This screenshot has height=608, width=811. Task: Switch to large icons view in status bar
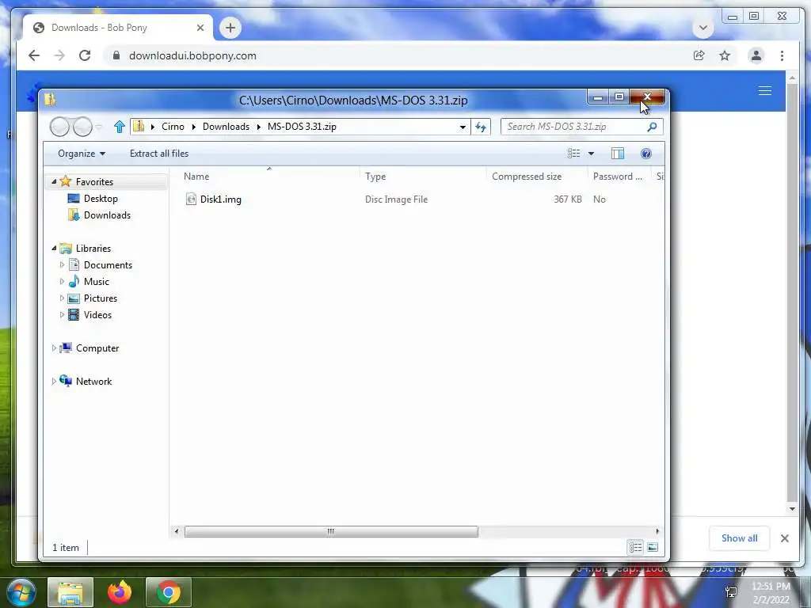click(653, 547)
